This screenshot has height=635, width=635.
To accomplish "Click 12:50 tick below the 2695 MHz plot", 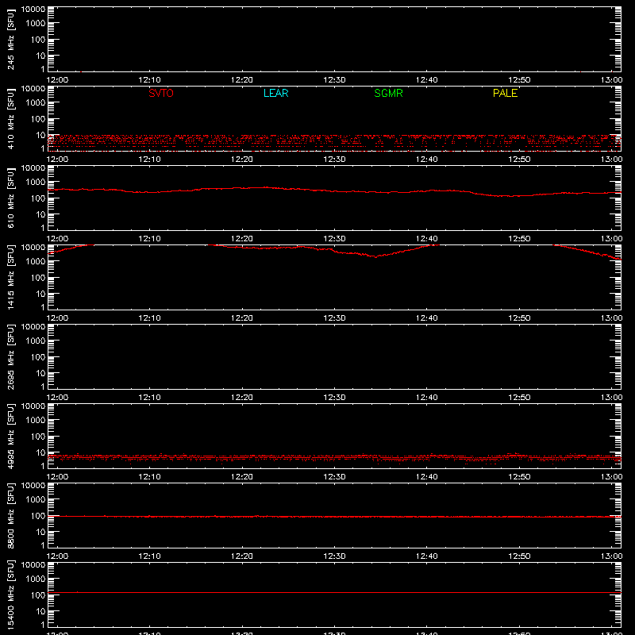I will (x=519, y=398).
